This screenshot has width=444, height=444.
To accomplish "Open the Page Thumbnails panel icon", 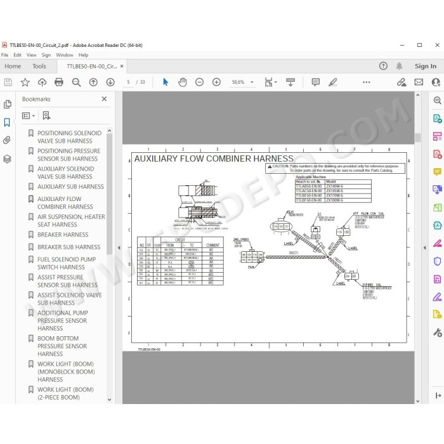I will (8, 104).
